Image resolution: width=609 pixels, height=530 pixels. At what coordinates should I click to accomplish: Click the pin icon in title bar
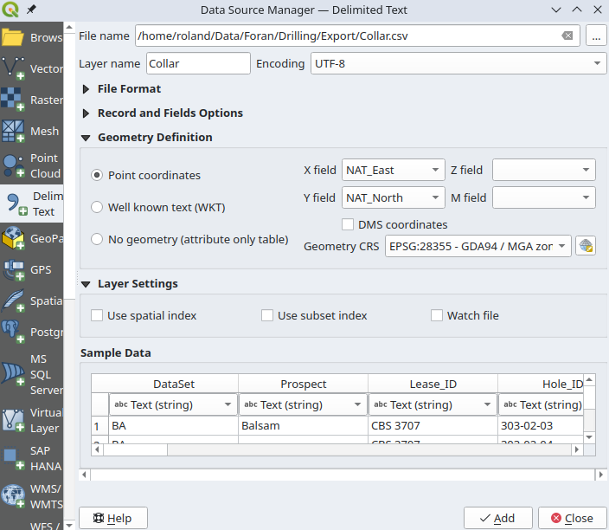(x=31, y=10)
